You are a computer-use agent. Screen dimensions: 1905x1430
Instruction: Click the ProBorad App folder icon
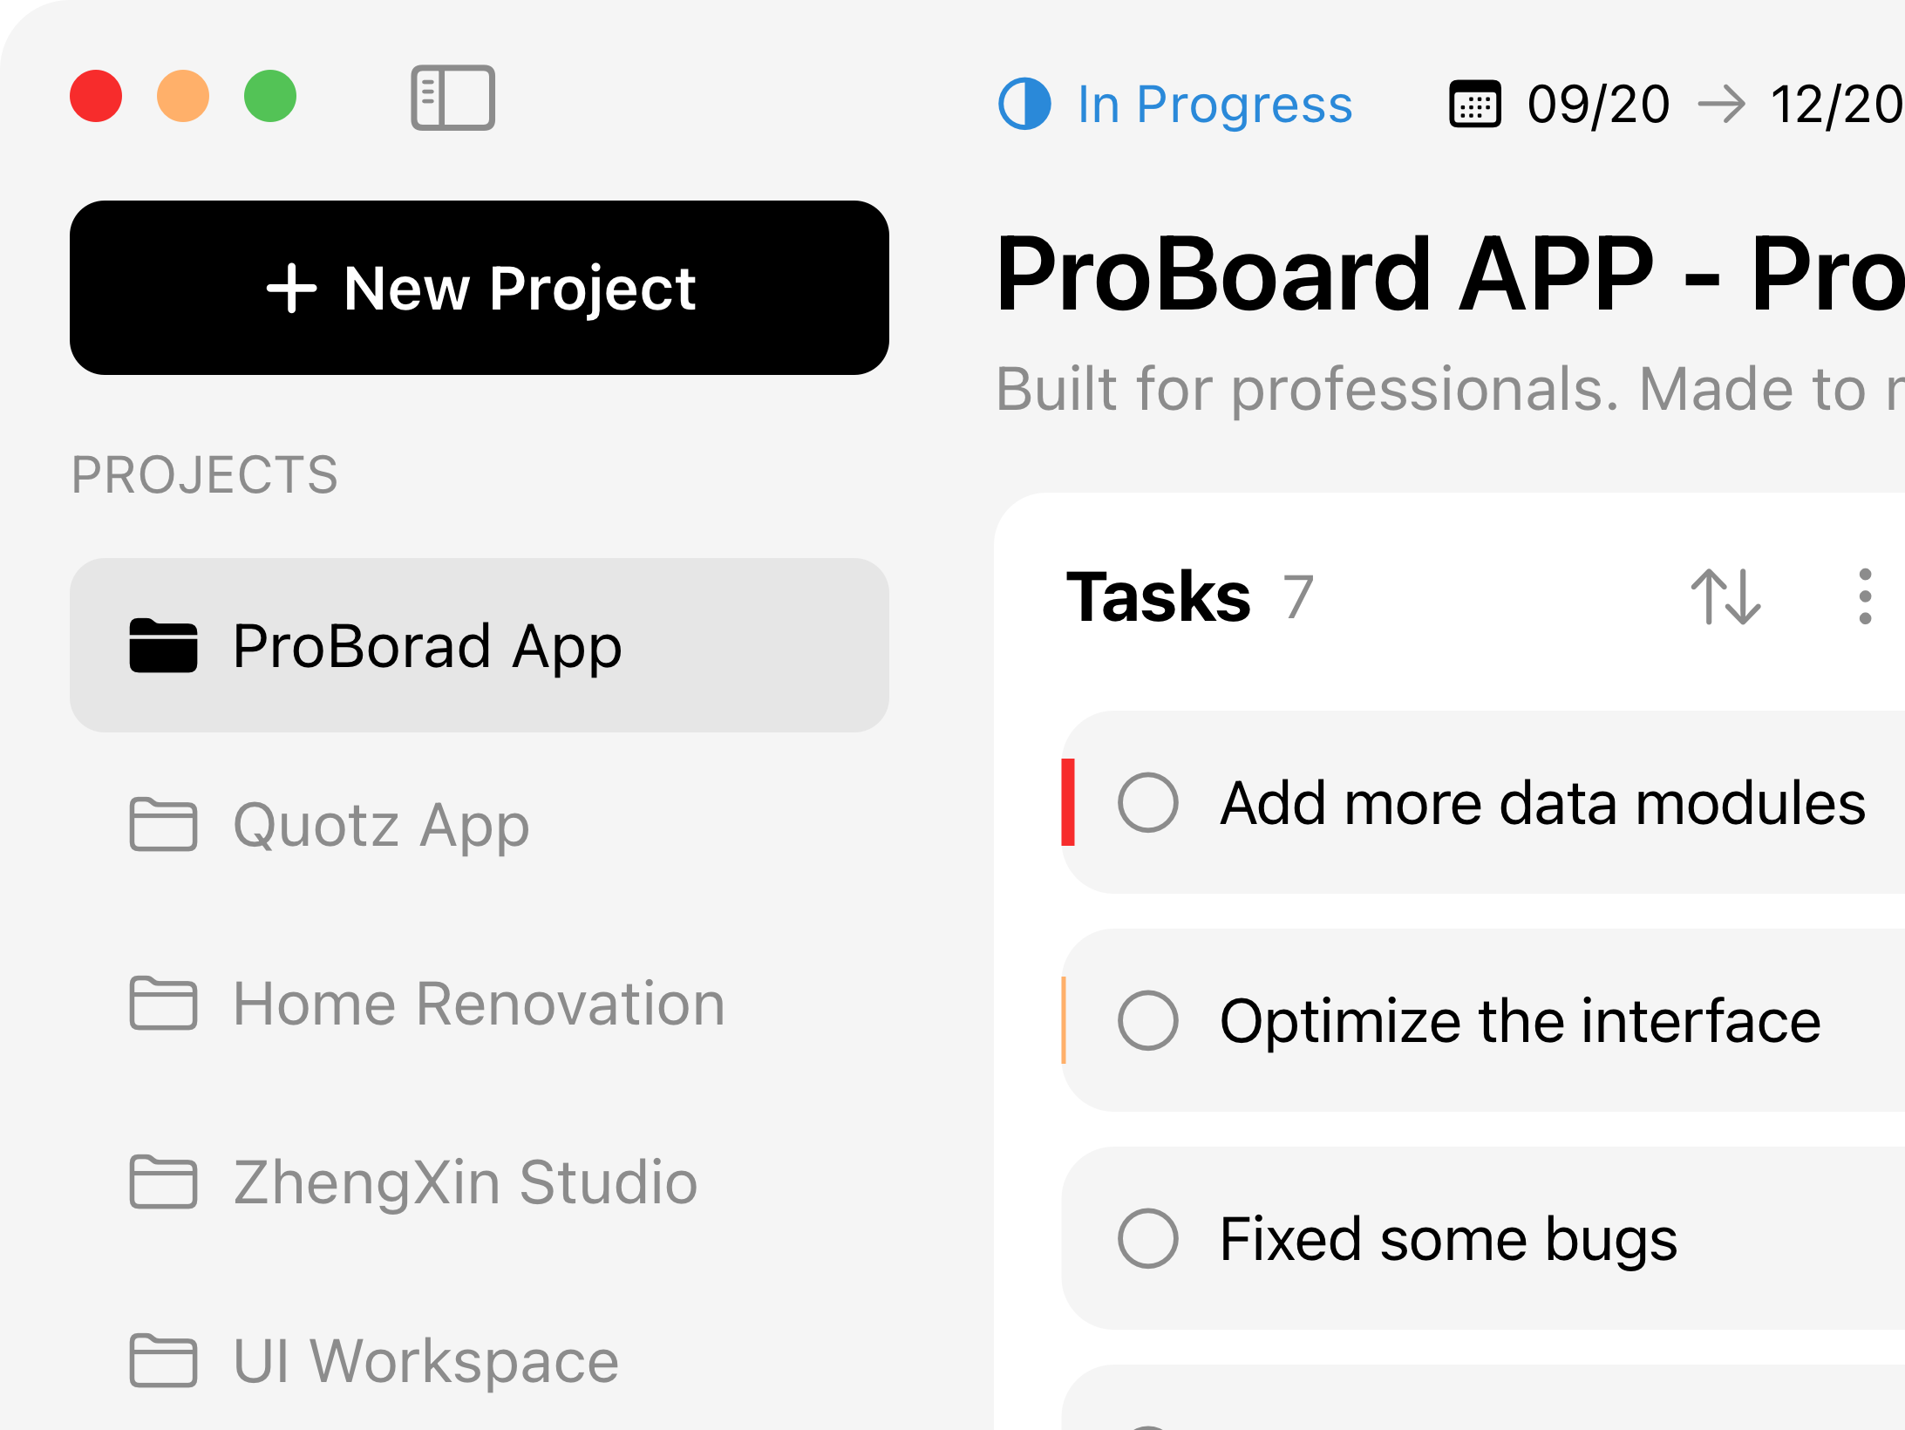162,647
